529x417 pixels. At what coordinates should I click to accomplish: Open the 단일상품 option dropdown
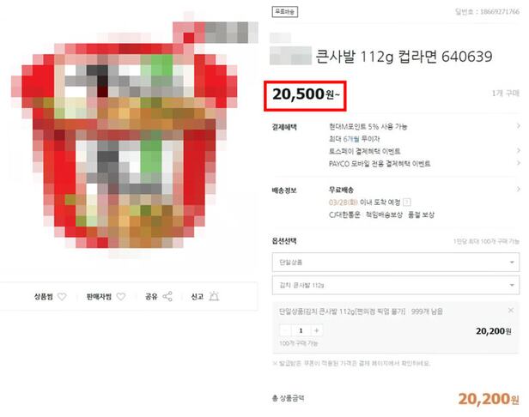click(x=396, y=263)
